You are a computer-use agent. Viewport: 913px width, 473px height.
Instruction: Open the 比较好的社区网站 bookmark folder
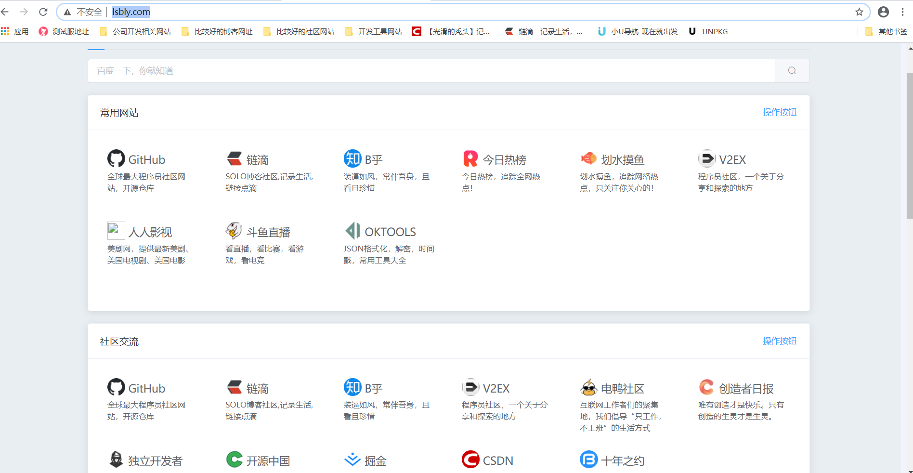pyautogui.click(x=299, y=31)
